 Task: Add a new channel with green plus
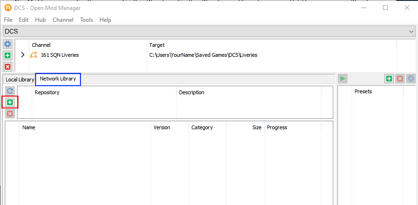[8, 55]
